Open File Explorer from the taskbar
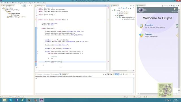The width and height of the screenshot is (181, 102). pos(5,100)
